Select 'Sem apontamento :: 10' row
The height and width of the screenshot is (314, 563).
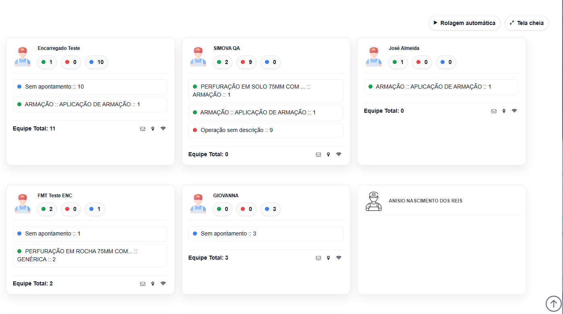point(90,87)
